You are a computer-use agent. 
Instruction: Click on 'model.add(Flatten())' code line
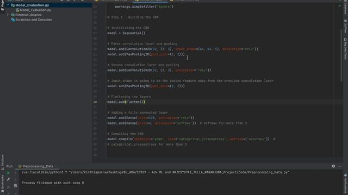coord(126,102)
